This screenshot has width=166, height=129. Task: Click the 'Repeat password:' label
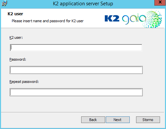[24, 82]
